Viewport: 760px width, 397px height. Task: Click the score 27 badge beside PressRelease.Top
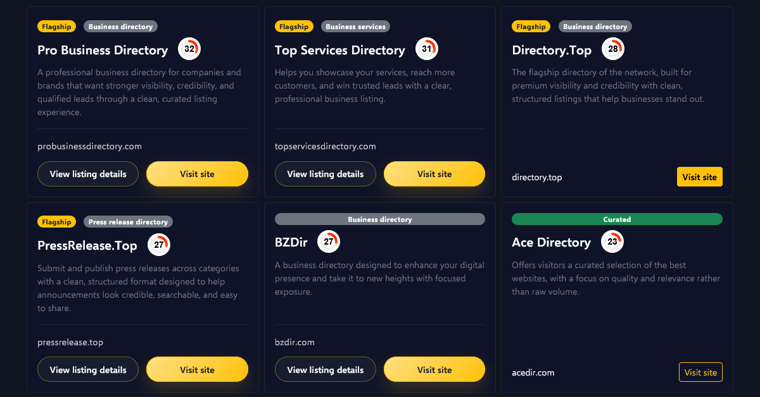click(x=159, y=245)
